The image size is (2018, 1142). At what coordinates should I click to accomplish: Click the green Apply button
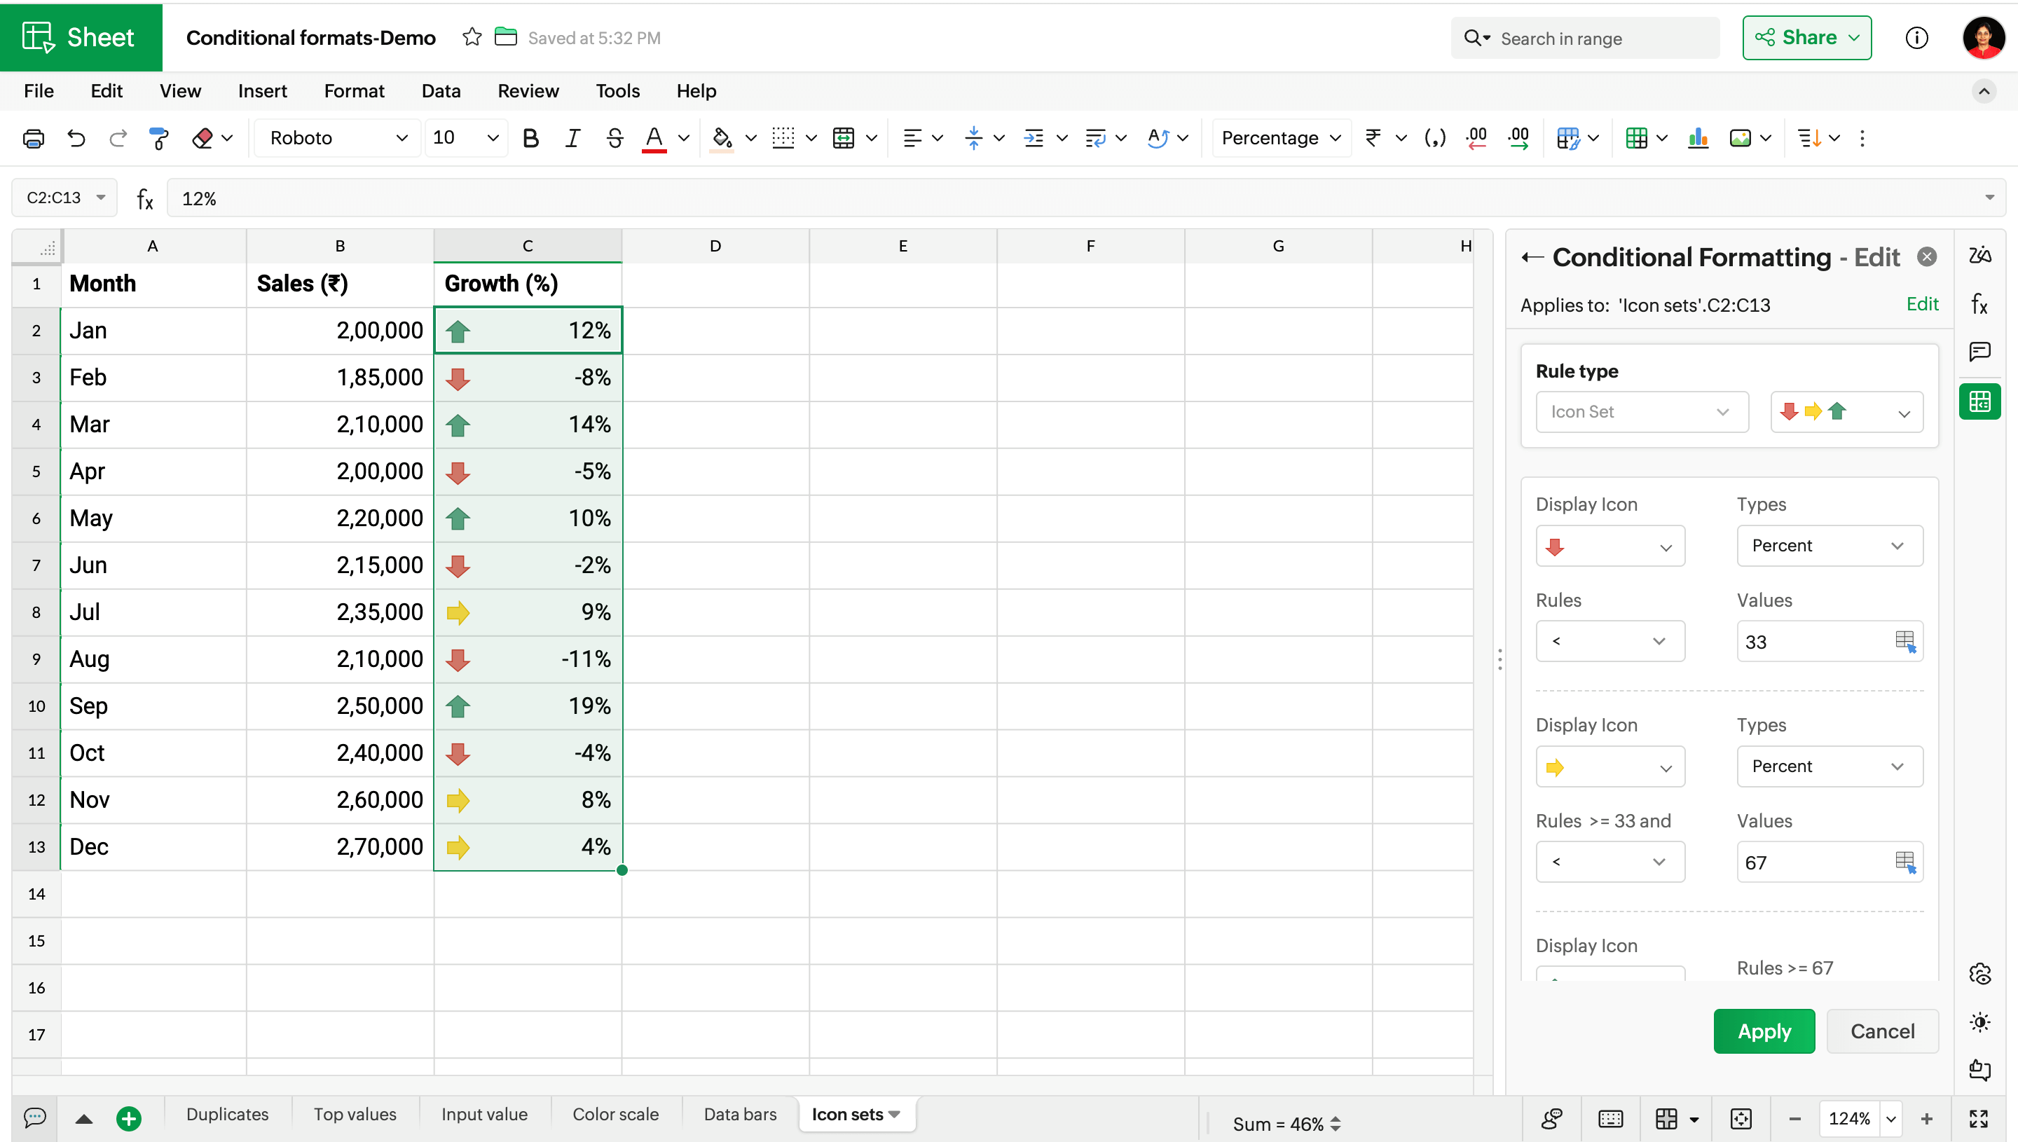1764,1031
